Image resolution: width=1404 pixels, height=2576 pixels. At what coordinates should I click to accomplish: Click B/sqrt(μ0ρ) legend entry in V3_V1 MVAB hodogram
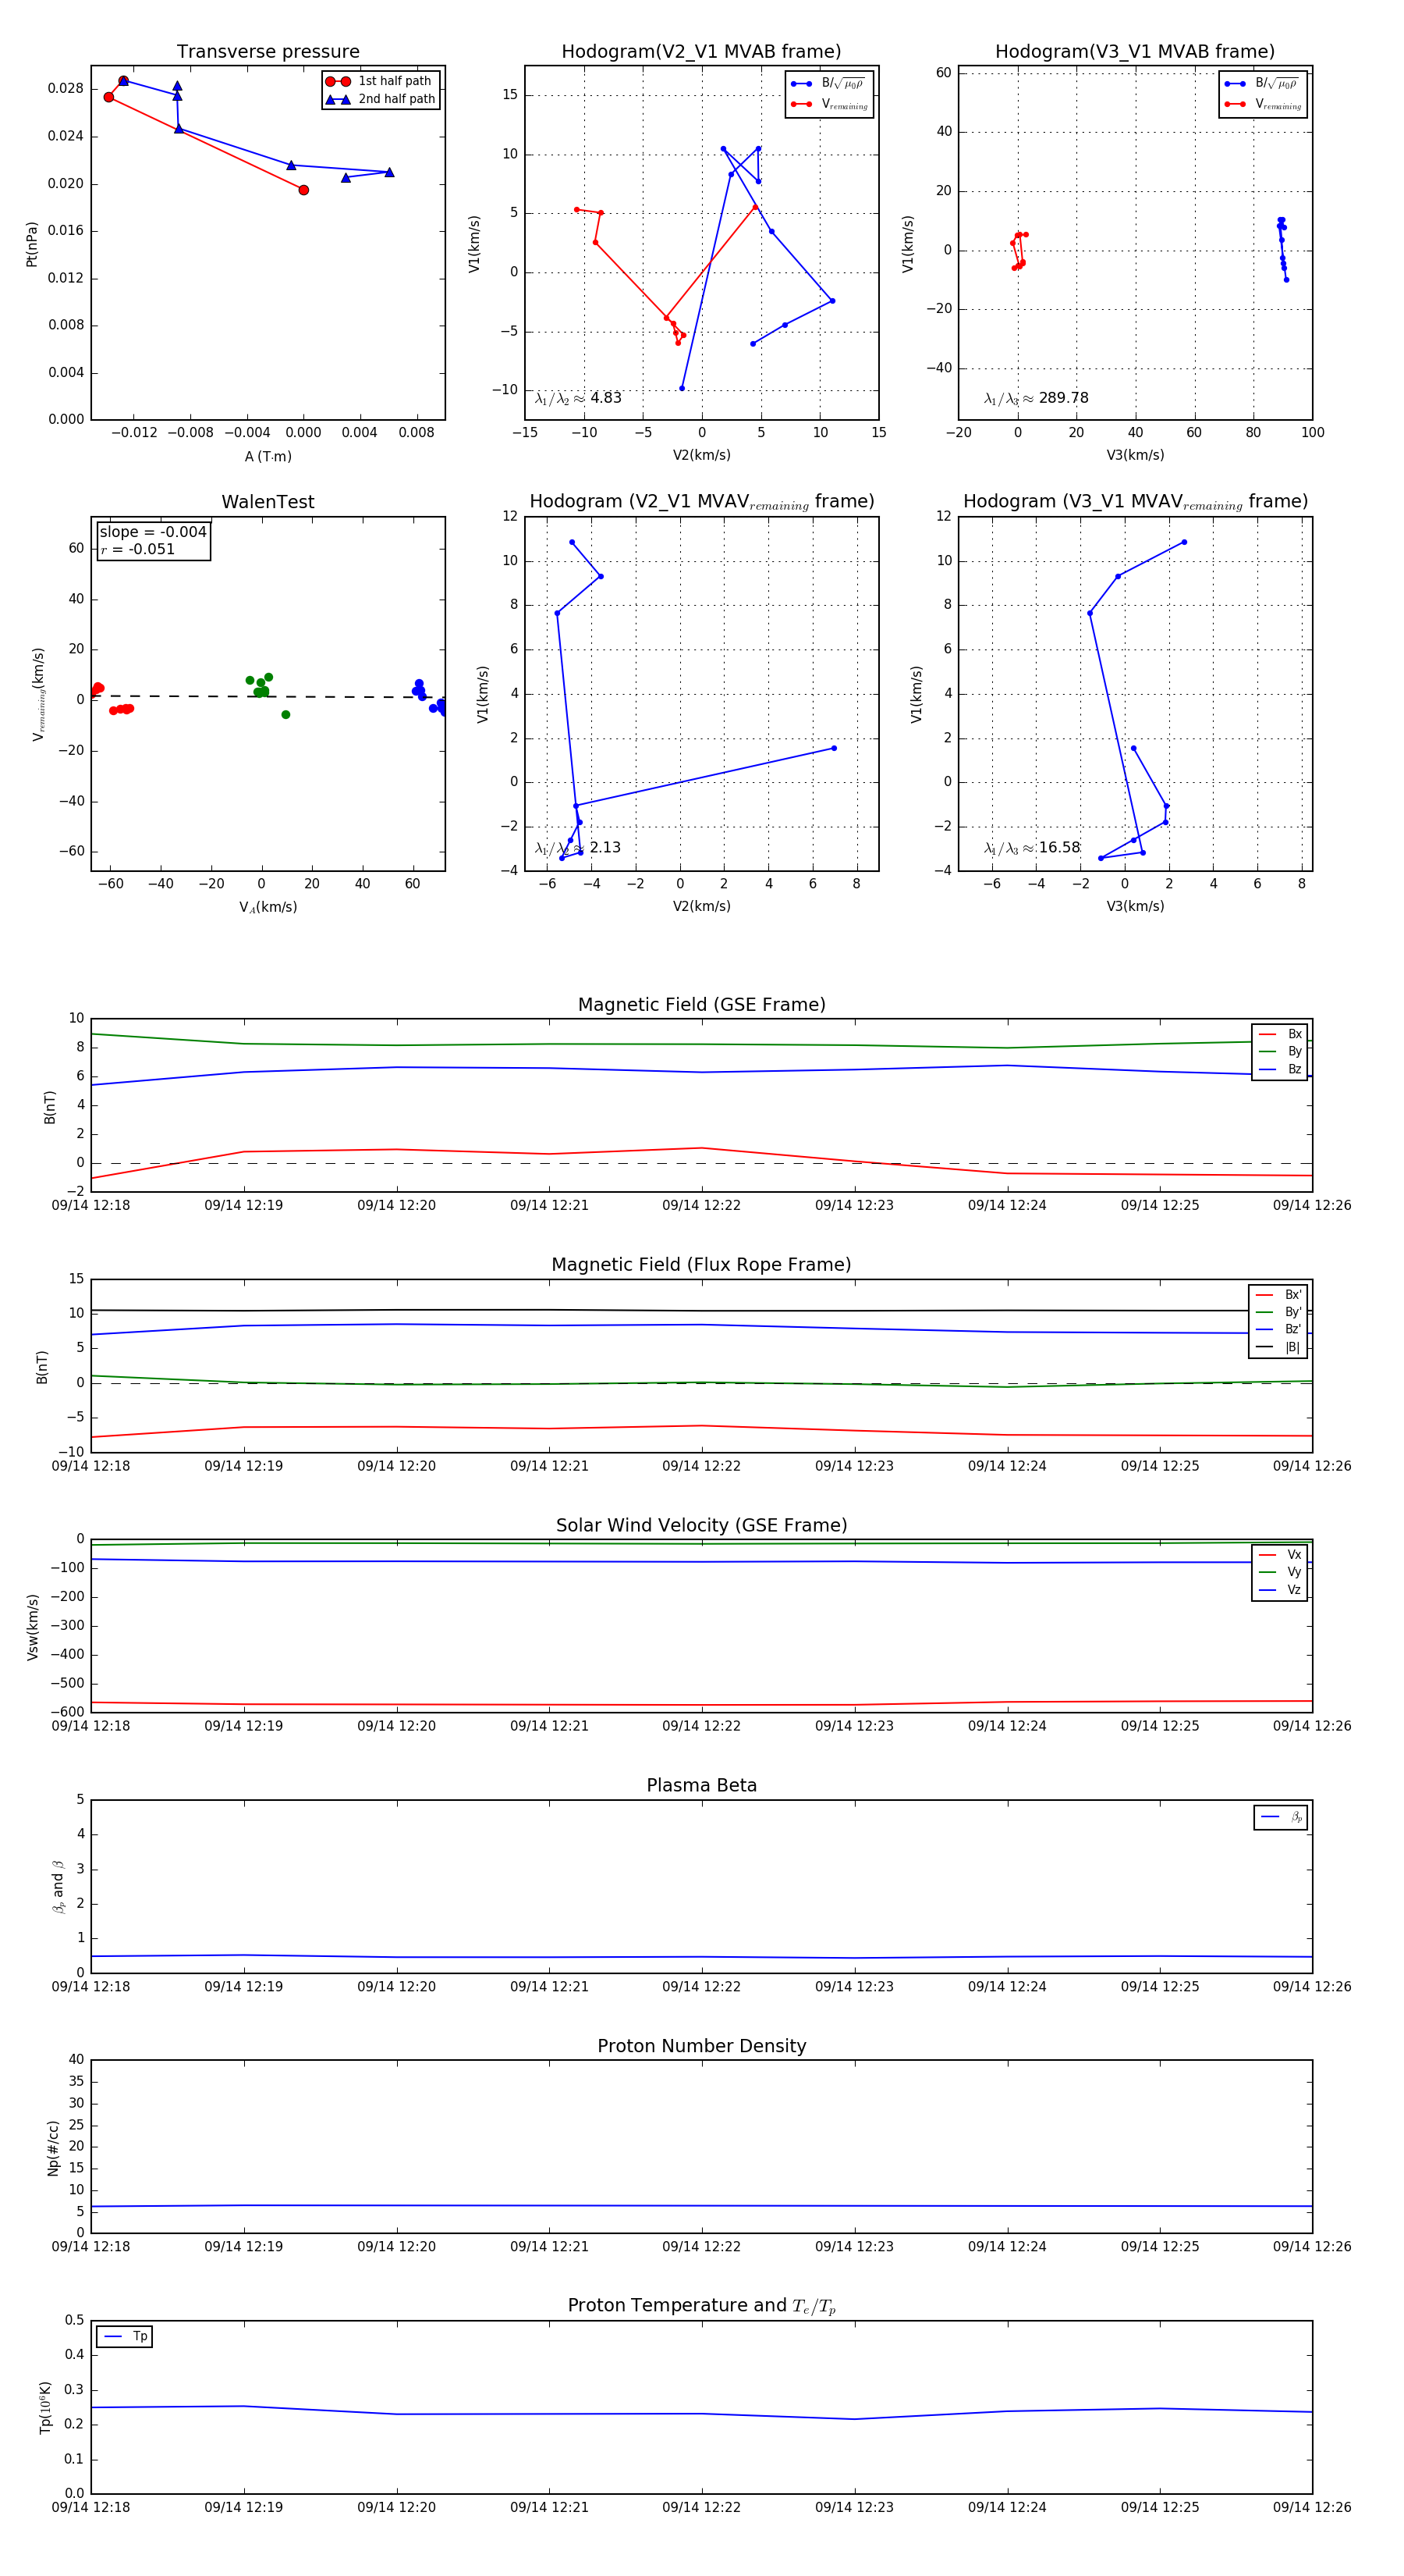coord(1262,83)
